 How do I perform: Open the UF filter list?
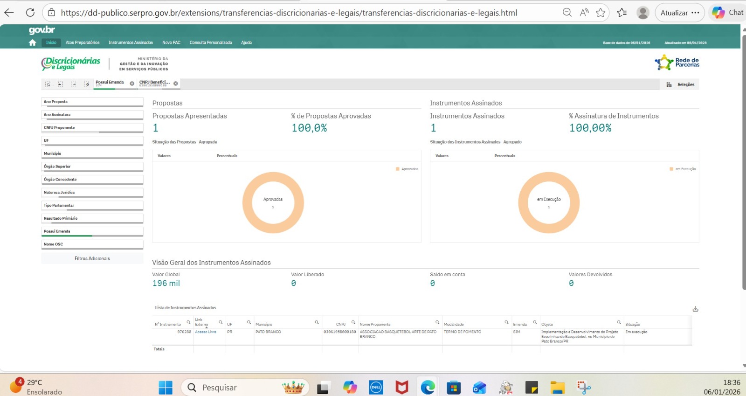(x=92, y=140)
